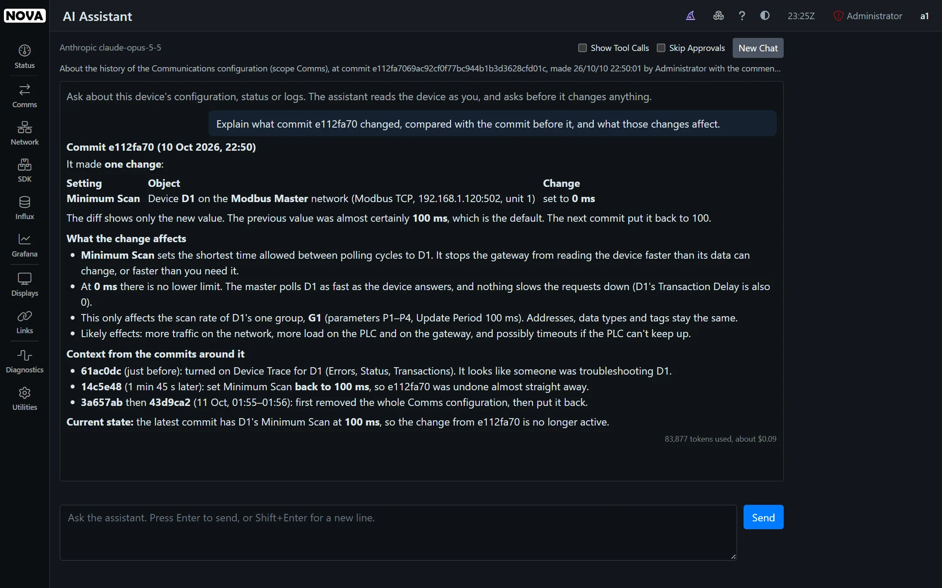Open the SDK sidebar page

[x=24, y=170]
